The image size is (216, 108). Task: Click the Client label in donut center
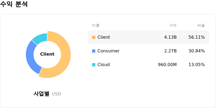(x=47, y=54)
